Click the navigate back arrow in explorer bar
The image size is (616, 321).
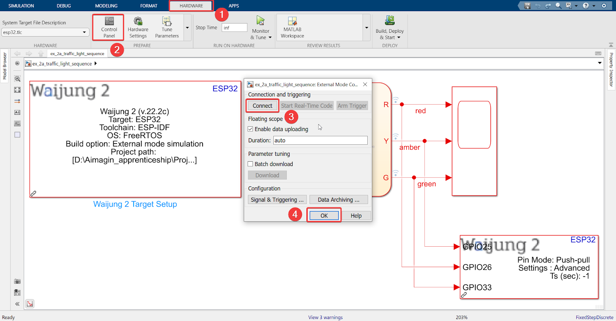coord(17,53)
